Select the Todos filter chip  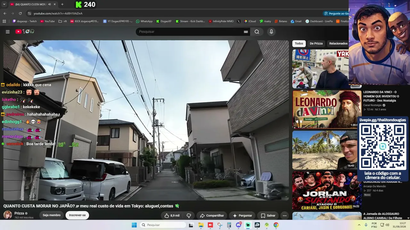point(299,43)
